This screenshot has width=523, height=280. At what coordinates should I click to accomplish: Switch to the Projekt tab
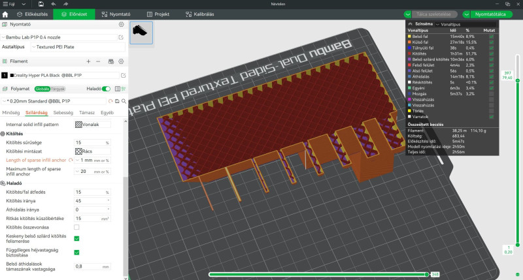(158, 14)
